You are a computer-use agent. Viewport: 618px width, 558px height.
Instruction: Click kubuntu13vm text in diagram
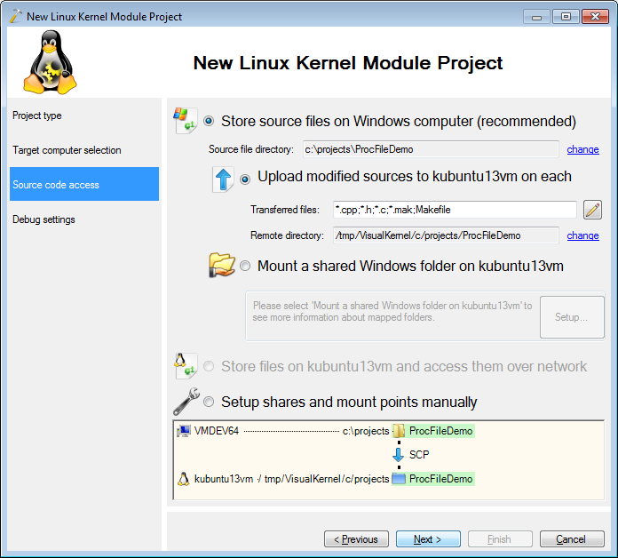point(224,479)
